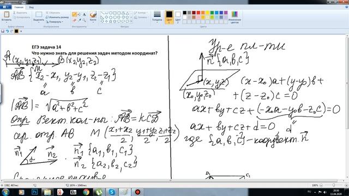The image size is (349, 196).
Task: Expand the Paste (Вставить) dropdown arrow
Action: [x=7, y=22]
